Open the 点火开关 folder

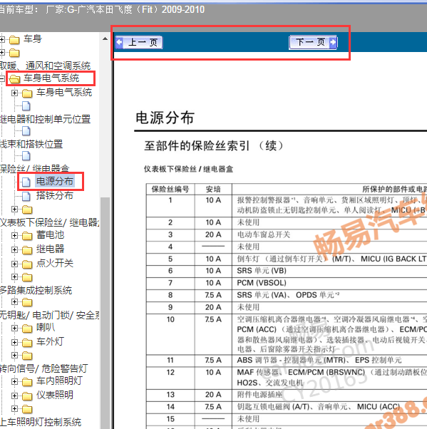pos(55,263)
